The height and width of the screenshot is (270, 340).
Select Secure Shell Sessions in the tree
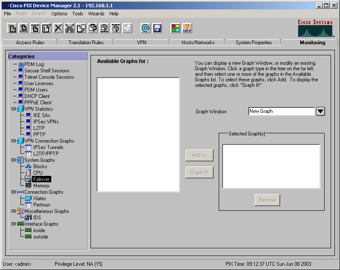coord(47,71)
